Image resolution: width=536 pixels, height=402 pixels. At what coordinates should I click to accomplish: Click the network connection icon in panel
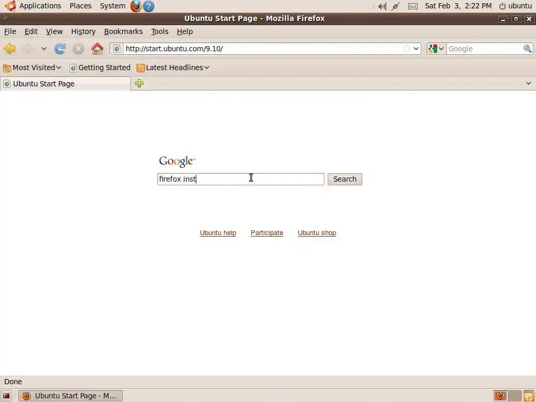tap(396, 6)
